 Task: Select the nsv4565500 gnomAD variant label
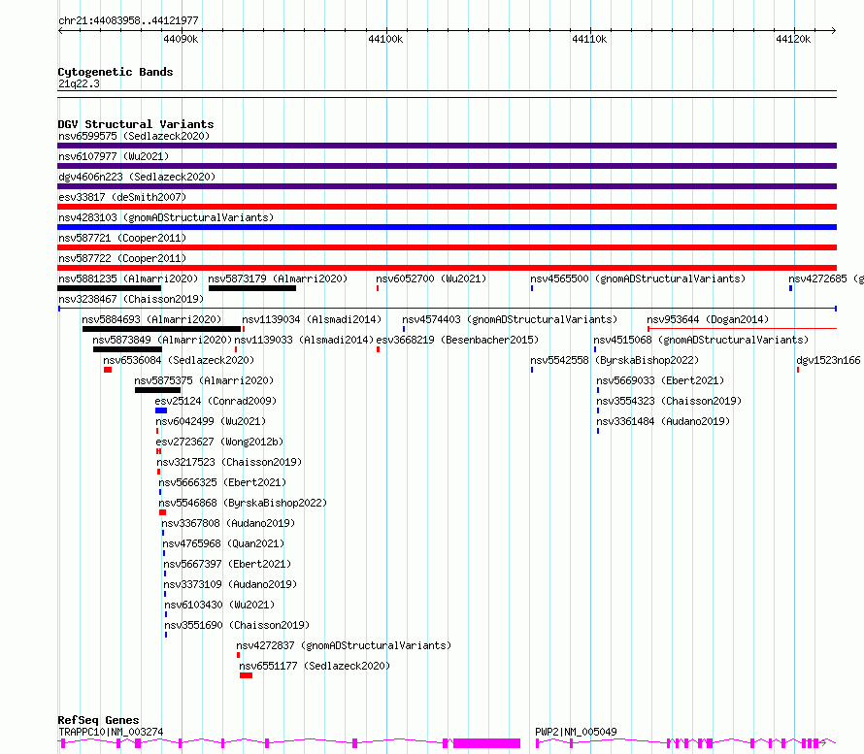(x=638, y=279)
